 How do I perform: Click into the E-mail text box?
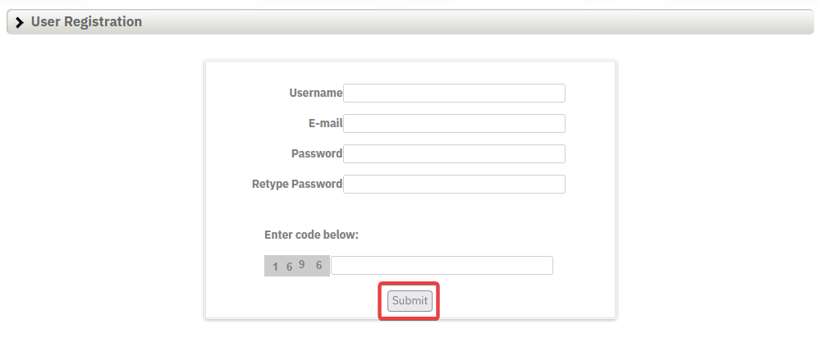point(454,123)
